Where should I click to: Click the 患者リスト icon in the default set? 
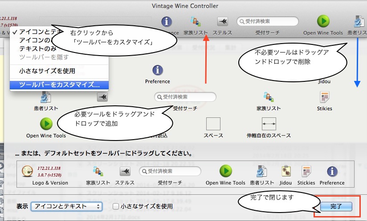(261, 171)
